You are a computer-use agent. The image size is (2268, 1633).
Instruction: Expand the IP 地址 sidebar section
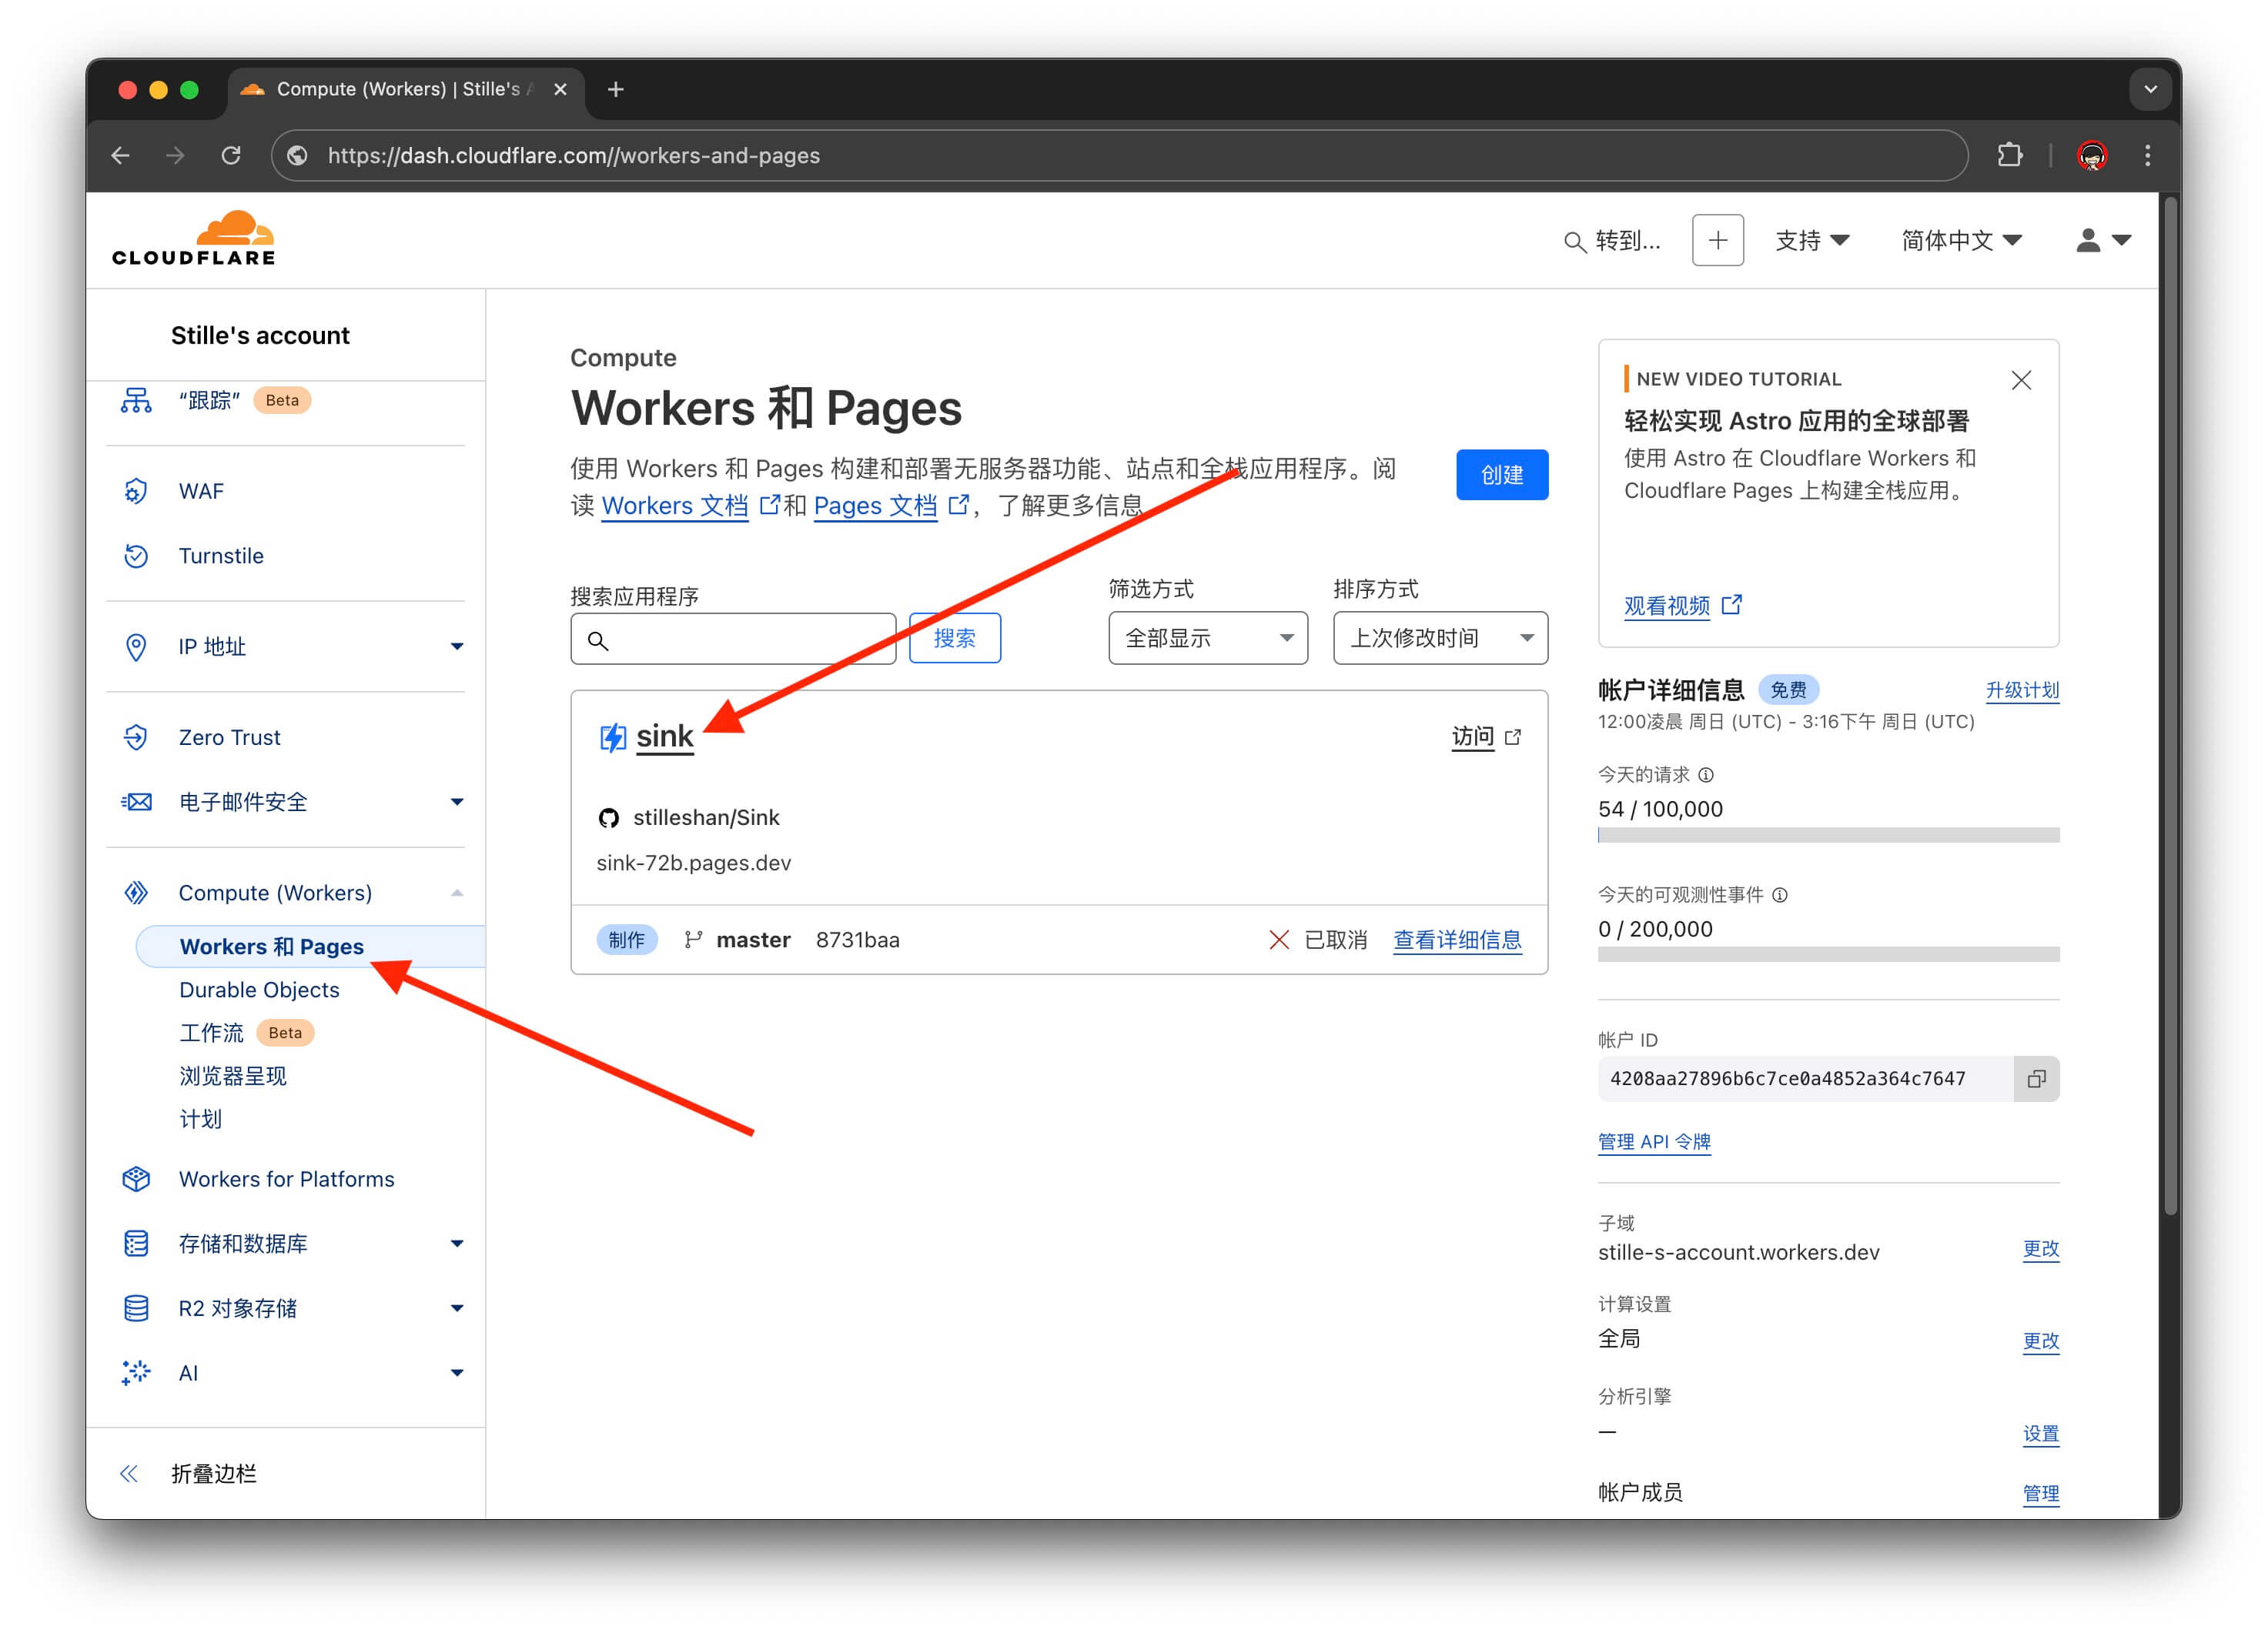(457, 646)
